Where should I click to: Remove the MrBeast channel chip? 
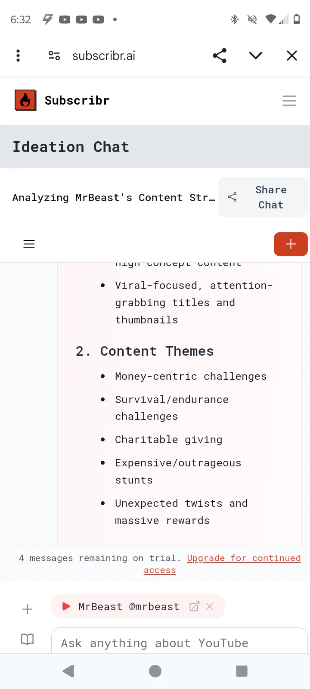click(x=210, y=606)
